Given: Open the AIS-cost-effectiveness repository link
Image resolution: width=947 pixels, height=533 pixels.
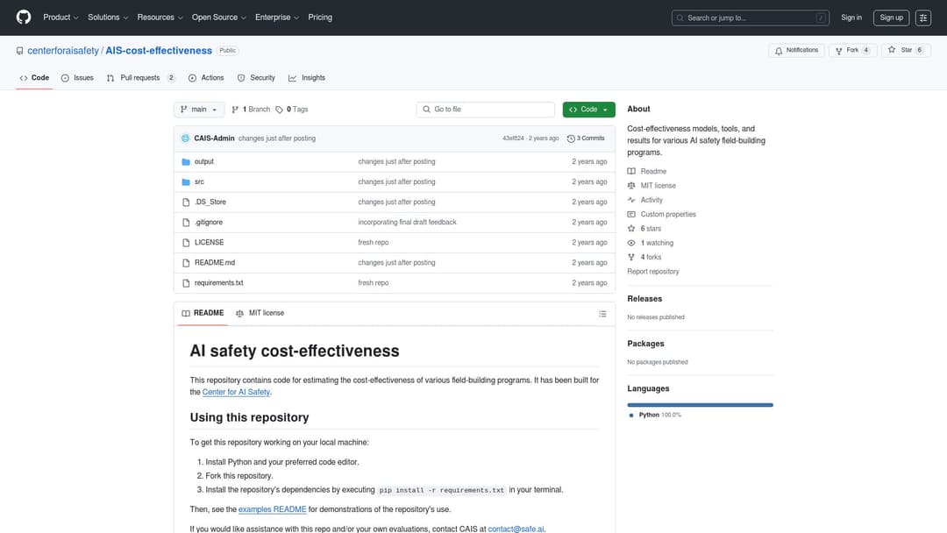Looking at the screenshot, I should click(x=159, y=51).
